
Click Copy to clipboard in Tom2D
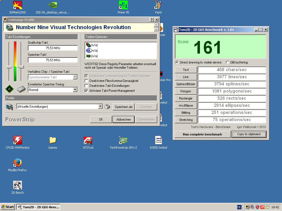[x=249, y=134]
